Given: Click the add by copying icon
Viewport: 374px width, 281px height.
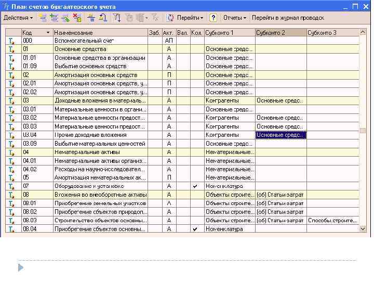Looking at the screenshot, I should pyautogui.click(x=54, y=18).
